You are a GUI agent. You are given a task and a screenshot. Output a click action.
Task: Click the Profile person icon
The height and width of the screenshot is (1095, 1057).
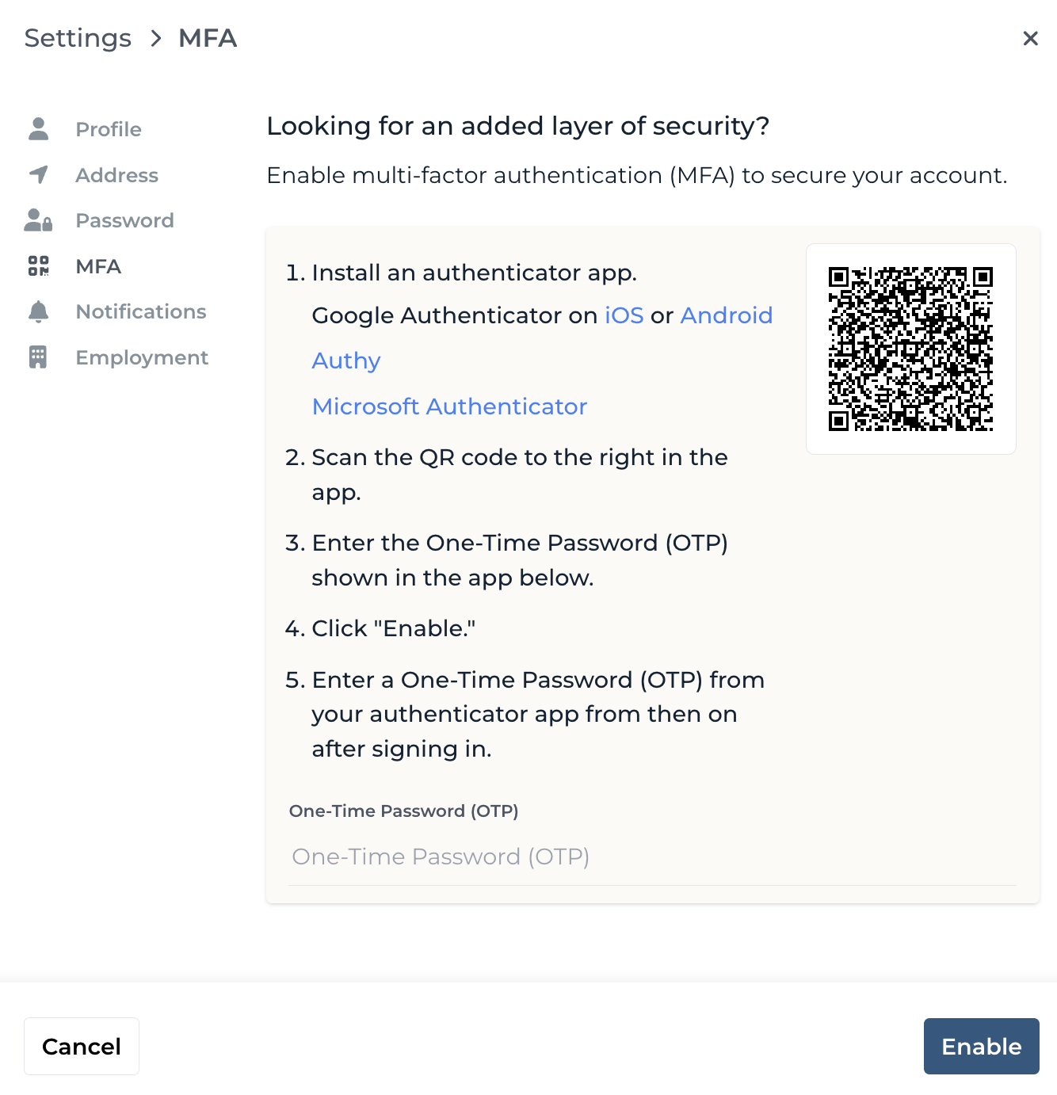tap(38, 129)
